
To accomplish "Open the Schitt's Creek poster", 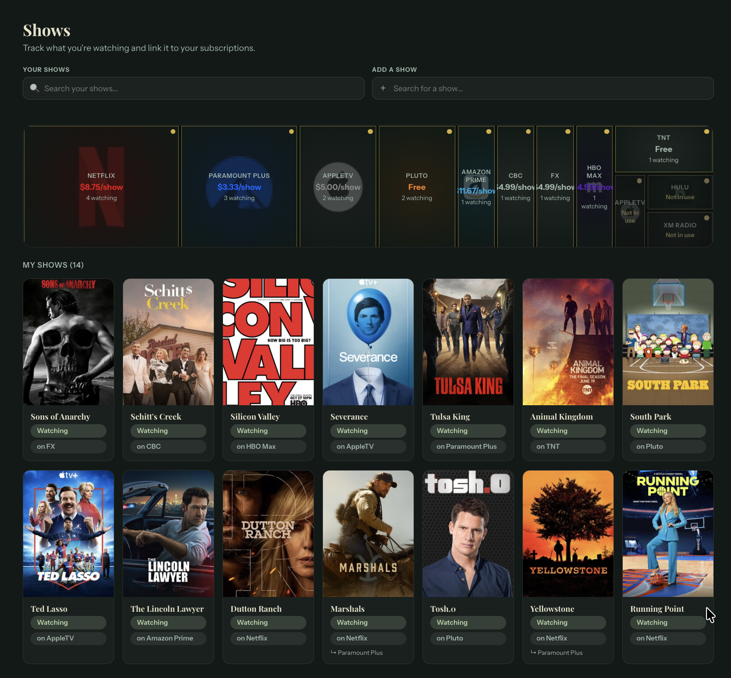I will [x=168, y=342].
